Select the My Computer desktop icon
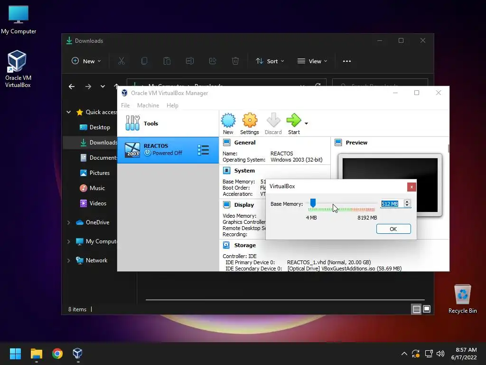This screenshot has width=486, height=365. click(19, 20)
